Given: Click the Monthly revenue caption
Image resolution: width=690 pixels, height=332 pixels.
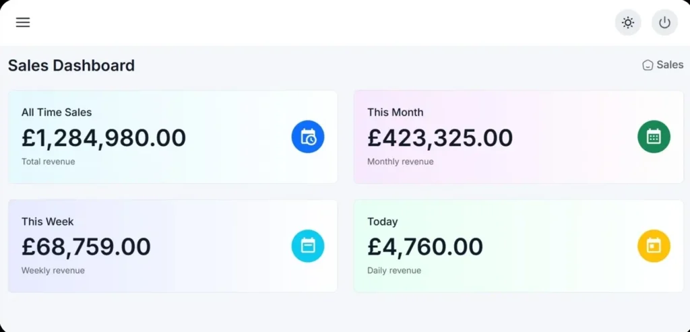Looking at the screenshot, I should pos(400,162).
